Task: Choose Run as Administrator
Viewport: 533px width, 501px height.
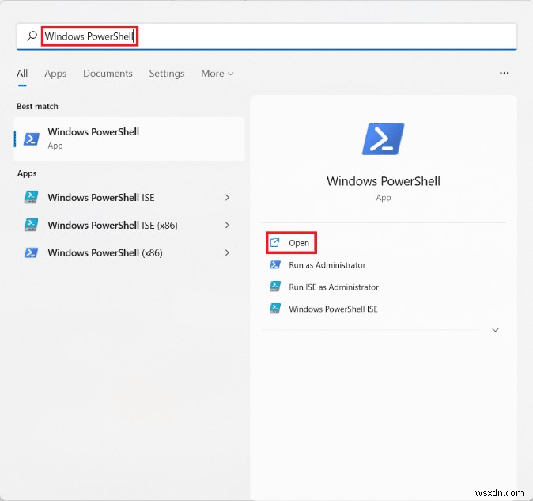Action: [327, 265]
